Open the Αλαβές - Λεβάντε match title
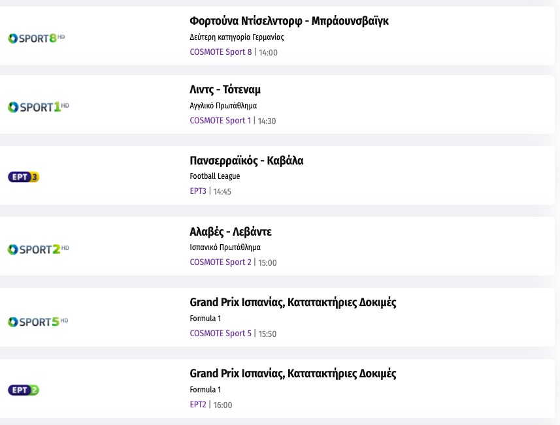Viewport: 560px width, 425px height. click(230, 232)
